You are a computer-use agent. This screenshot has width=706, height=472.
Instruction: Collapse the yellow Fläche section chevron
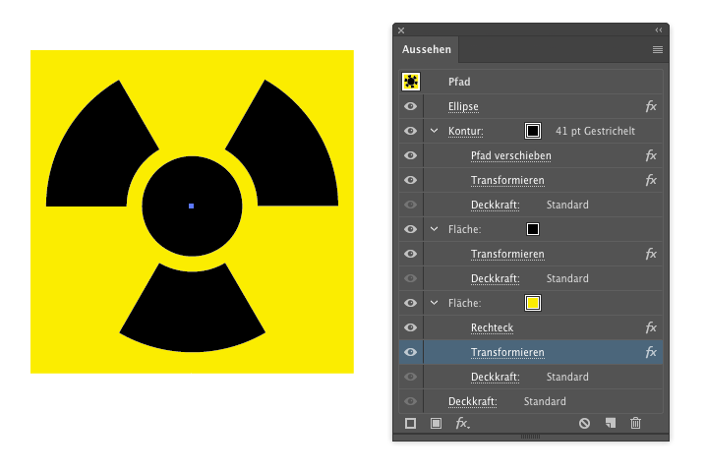pos(434,303)
